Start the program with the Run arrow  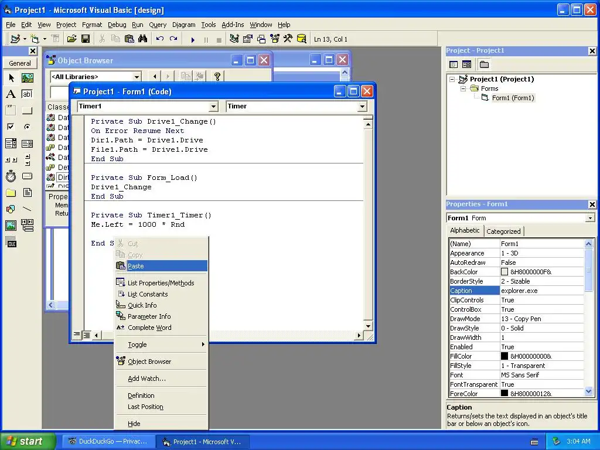pyautogui.click(x=193, y=39)
